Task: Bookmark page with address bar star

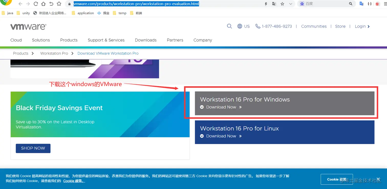Action: point(282,4)
